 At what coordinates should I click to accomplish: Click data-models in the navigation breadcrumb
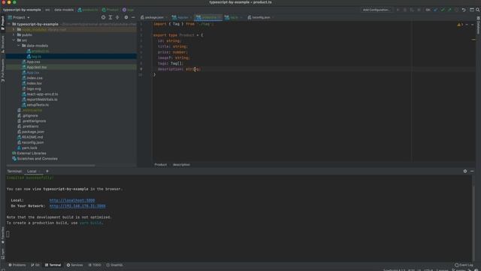(64, 10)
